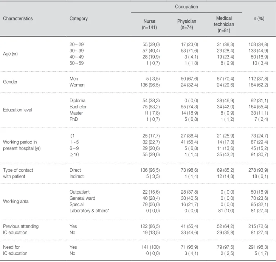Select the '40~49' age category
This screenshot has width=276, height=262.
pos(77,57)
